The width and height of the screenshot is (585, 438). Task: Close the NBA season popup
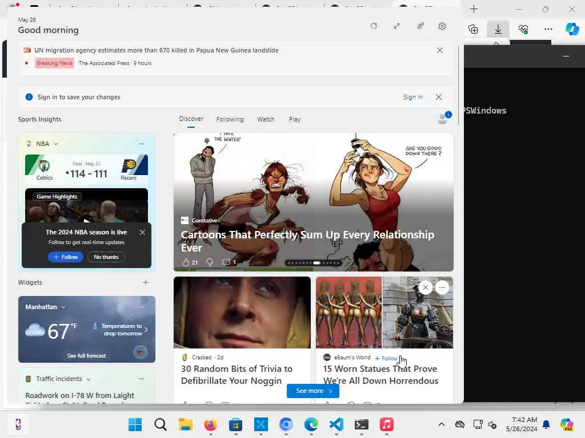point(142,233)
